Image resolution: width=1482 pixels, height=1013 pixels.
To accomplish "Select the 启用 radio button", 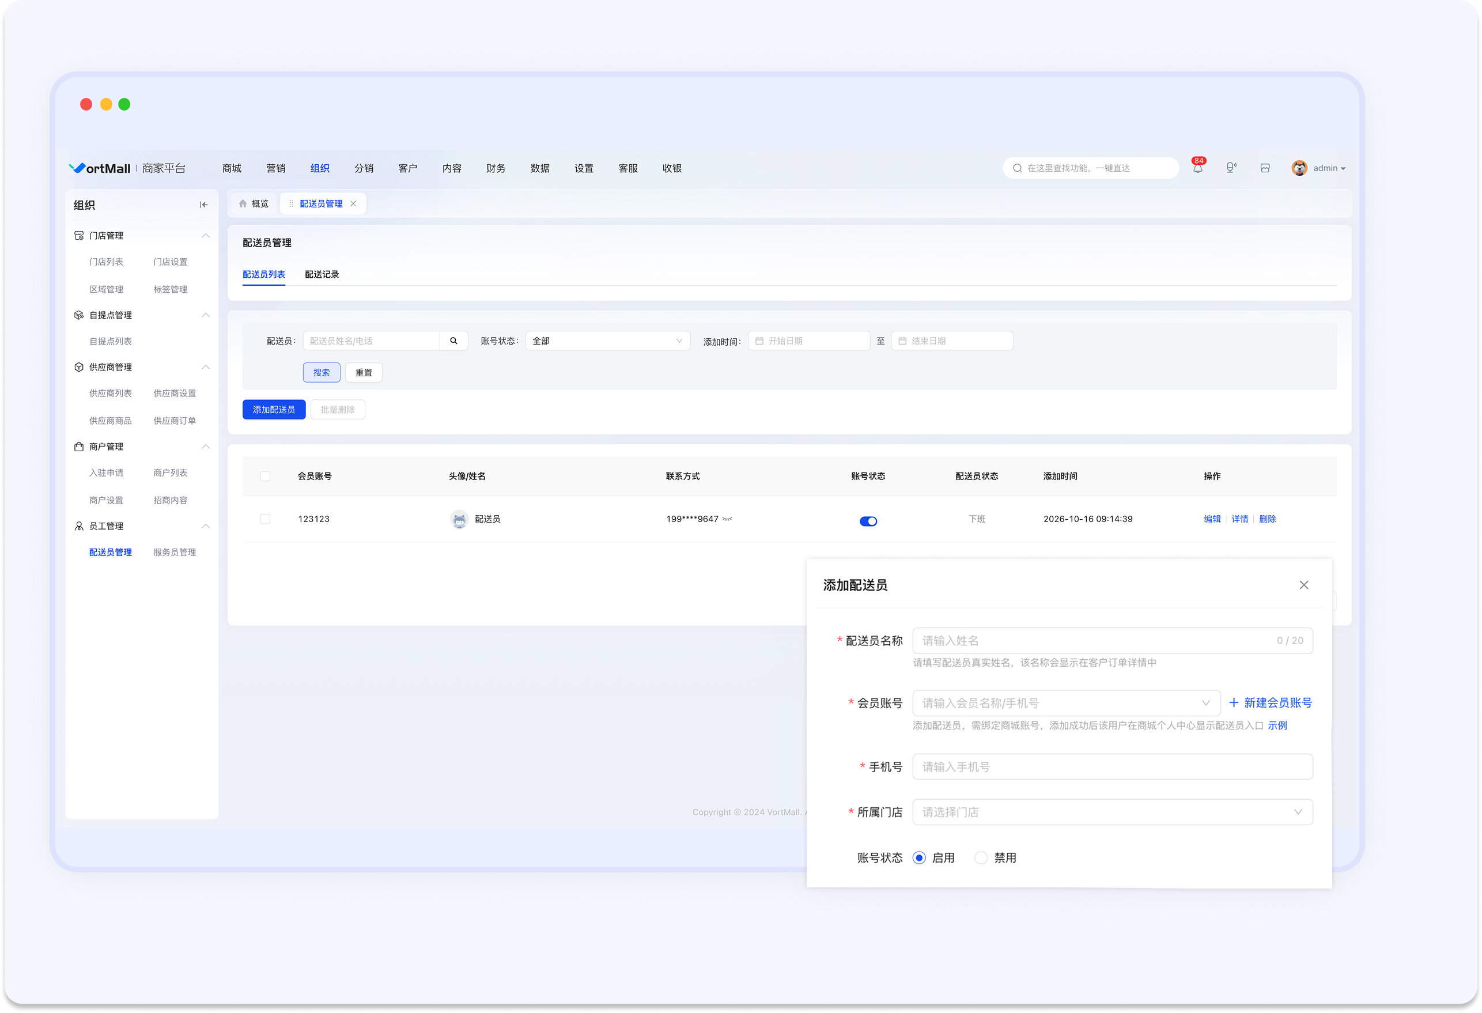I will (919, 858).
